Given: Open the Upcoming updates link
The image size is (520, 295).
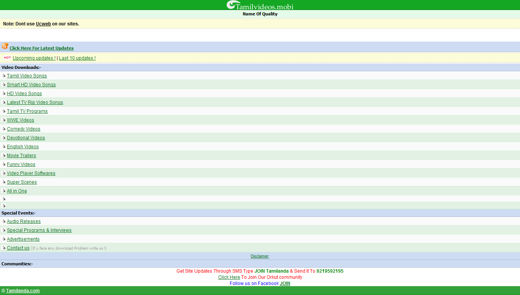Looking at the screenshot, I should (x=34, y=58).
